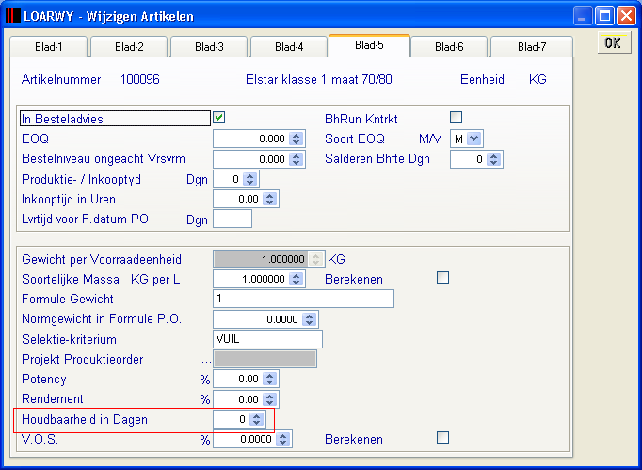Screen dimensions: 642x470
Task: Uncheck the In Besteladvies checkbox
Action: pos(219,118)
